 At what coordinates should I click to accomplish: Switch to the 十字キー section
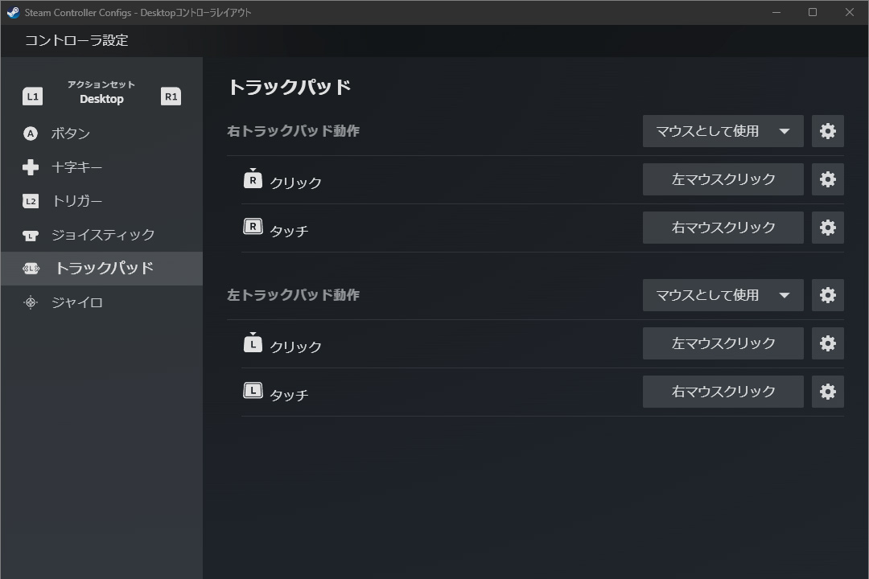tap(76, 167)
